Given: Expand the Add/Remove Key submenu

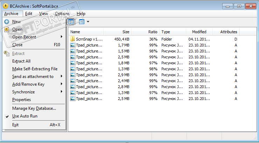Looking at the screenshot, I should [x=34, y=84].
